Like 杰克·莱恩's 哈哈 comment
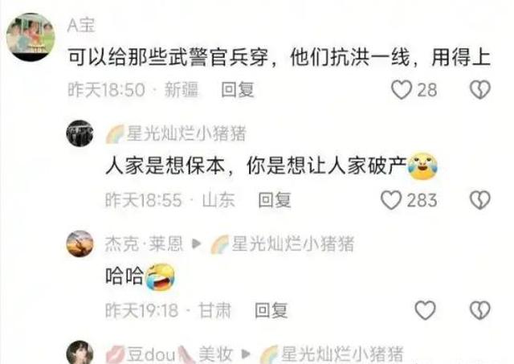The width and height of the screenshot is (514, 364). coord(425,310)
